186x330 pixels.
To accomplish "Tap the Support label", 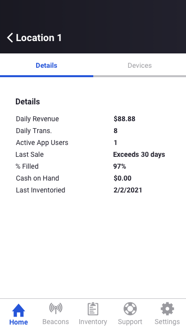I will (130, 322).
